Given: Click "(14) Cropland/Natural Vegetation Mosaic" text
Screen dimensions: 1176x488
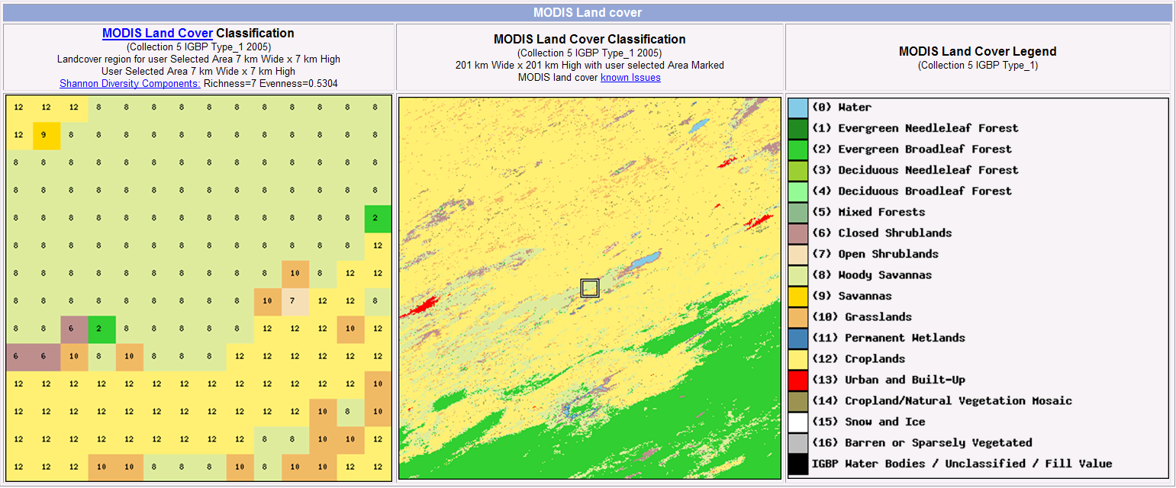Looking at the screenshot, I should [942, 401].
